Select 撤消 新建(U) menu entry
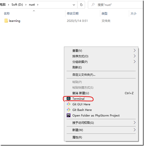Screen dimensions: 144x146 coord(101,93)
